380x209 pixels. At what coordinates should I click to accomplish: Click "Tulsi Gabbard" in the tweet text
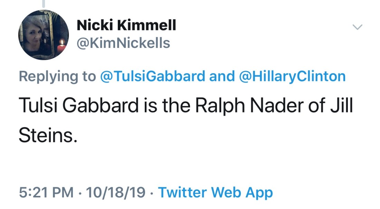tap(78, 106)
